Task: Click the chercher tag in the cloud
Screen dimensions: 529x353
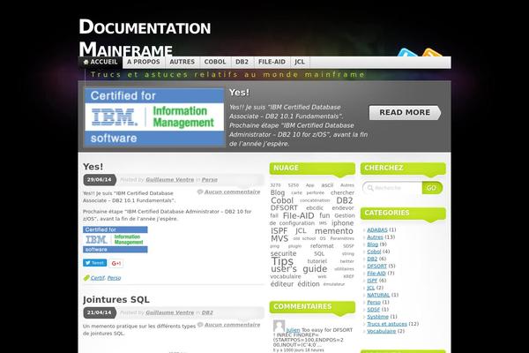Action: point(342,192)
